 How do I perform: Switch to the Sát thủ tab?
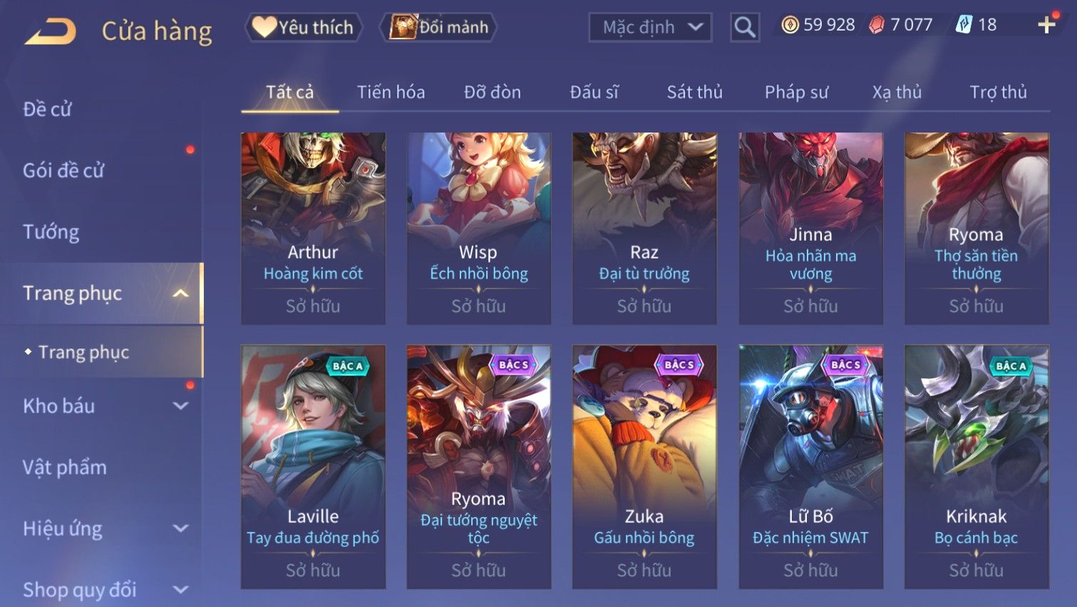pos(694,92)
